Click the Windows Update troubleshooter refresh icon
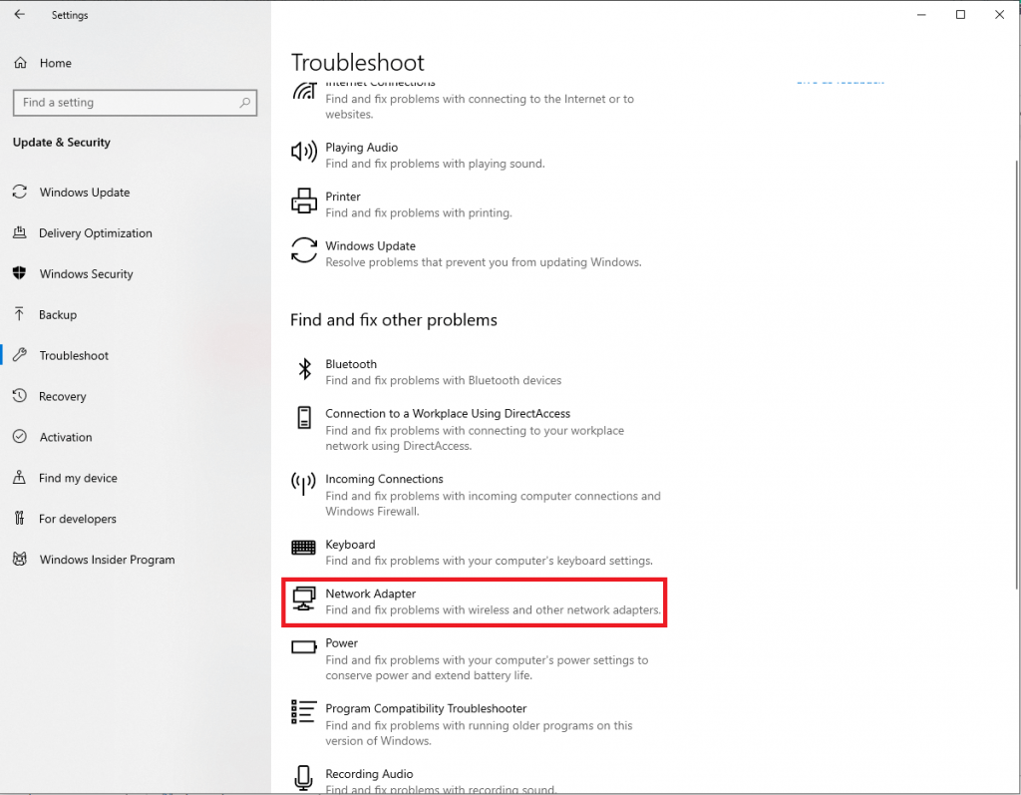Image resolution: width=1021 pixels, height=795 pixels. pos(303,250)
